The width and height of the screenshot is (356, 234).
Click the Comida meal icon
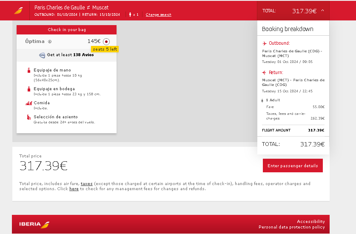click(x=29, y=103)
